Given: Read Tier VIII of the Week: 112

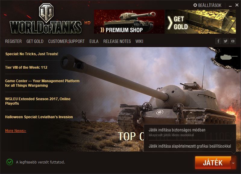Looking at the screenshot, I should [26, 67].
